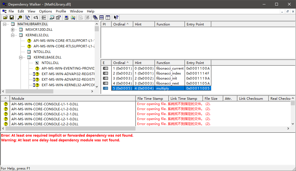296x171 pixels.
Task: Toggle the Auto Expand tree button
Action: tap(27, 18)
